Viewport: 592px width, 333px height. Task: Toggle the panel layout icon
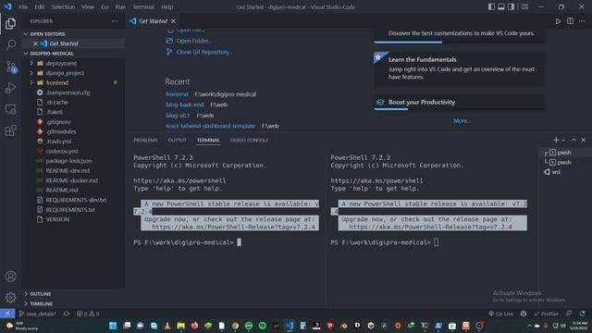501,6
